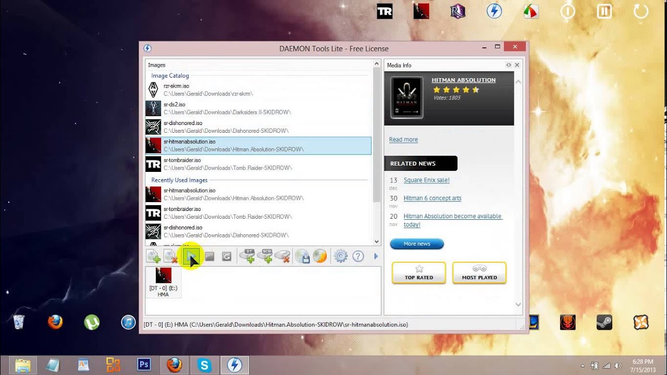The height and width of the screenshot is (375, 667).
Task: Select sr-ds2.iso in Image Catalog
Action: click(258, 108)
